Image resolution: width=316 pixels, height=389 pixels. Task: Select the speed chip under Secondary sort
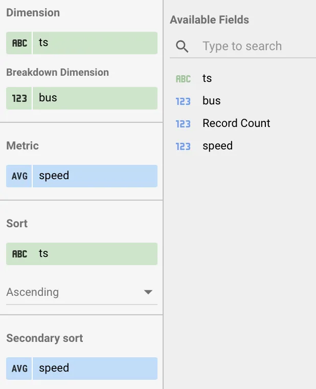tap(95, 369)
